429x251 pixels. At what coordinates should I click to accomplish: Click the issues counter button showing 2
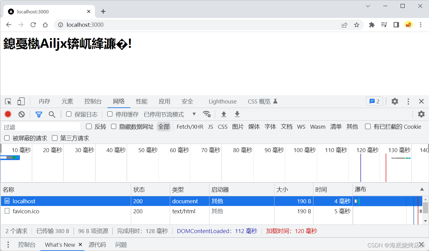[x=374, y=102]
